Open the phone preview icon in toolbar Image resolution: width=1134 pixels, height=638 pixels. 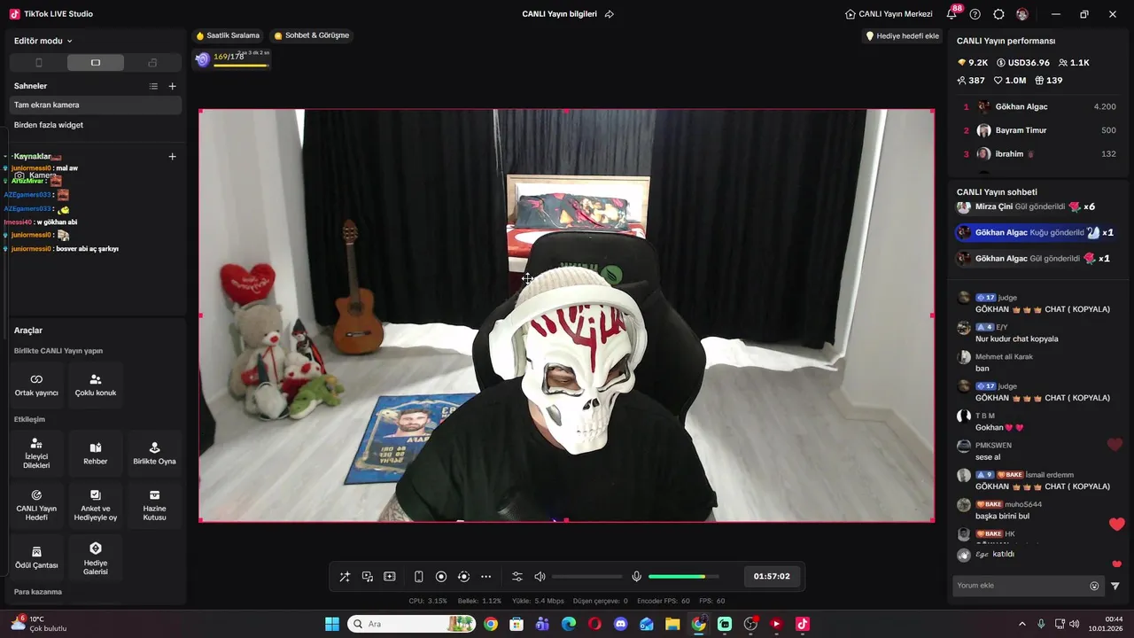coord(419,577)
